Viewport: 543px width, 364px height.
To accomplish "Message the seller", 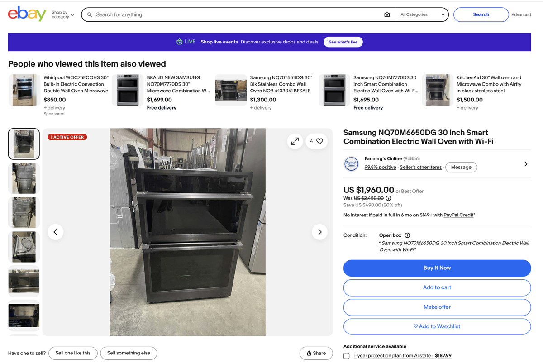I will [461, 168].
